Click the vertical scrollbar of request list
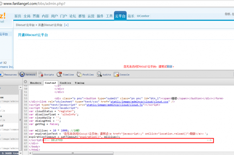Image resolution: width=234 pixels, height=155 pixels. pyautogui.click(x=20, y=119)
